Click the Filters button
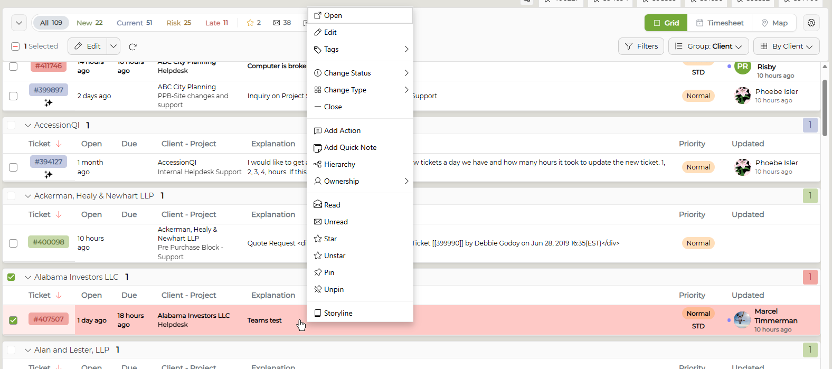The height and width of the screenshot is (369, 832). click(x=641, y=46)
